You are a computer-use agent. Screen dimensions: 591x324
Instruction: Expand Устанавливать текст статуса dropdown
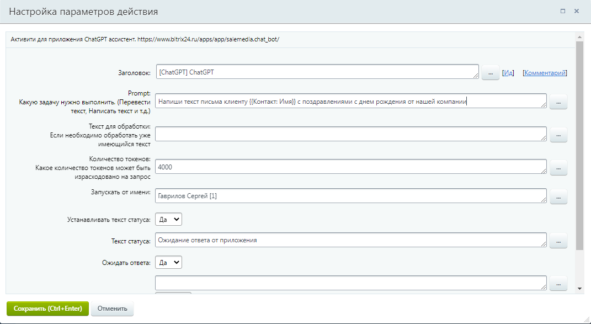coord(168,219)
